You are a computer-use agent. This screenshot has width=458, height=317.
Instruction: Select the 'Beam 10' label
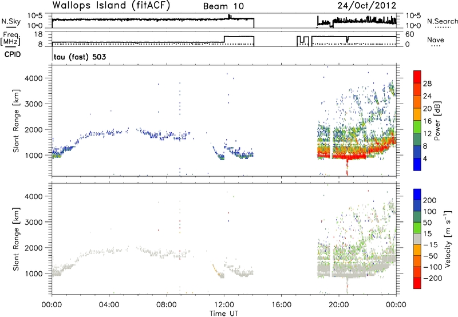pyautogui.click(x=223, y=6)
